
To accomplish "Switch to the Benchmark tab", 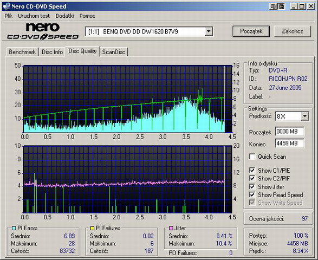I will tap(22, 52).
